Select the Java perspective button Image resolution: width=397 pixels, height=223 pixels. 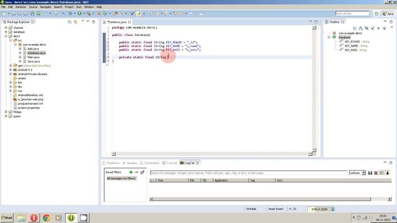pos(388,14)
